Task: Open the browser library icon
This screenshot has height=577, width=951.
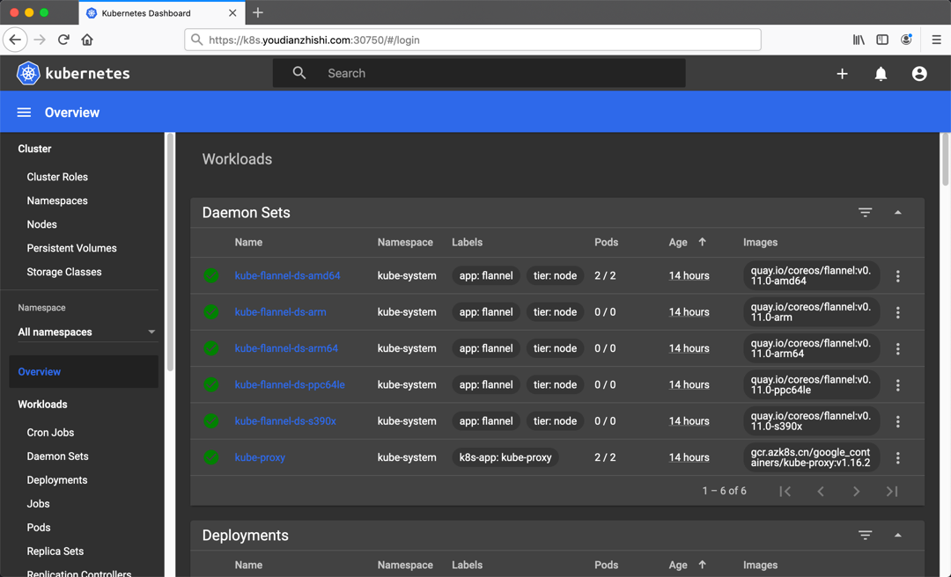Action: tap(859, 40)
